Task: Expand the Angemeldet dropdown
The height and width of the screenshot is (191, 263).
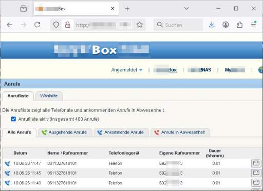Action: point(127,70)
